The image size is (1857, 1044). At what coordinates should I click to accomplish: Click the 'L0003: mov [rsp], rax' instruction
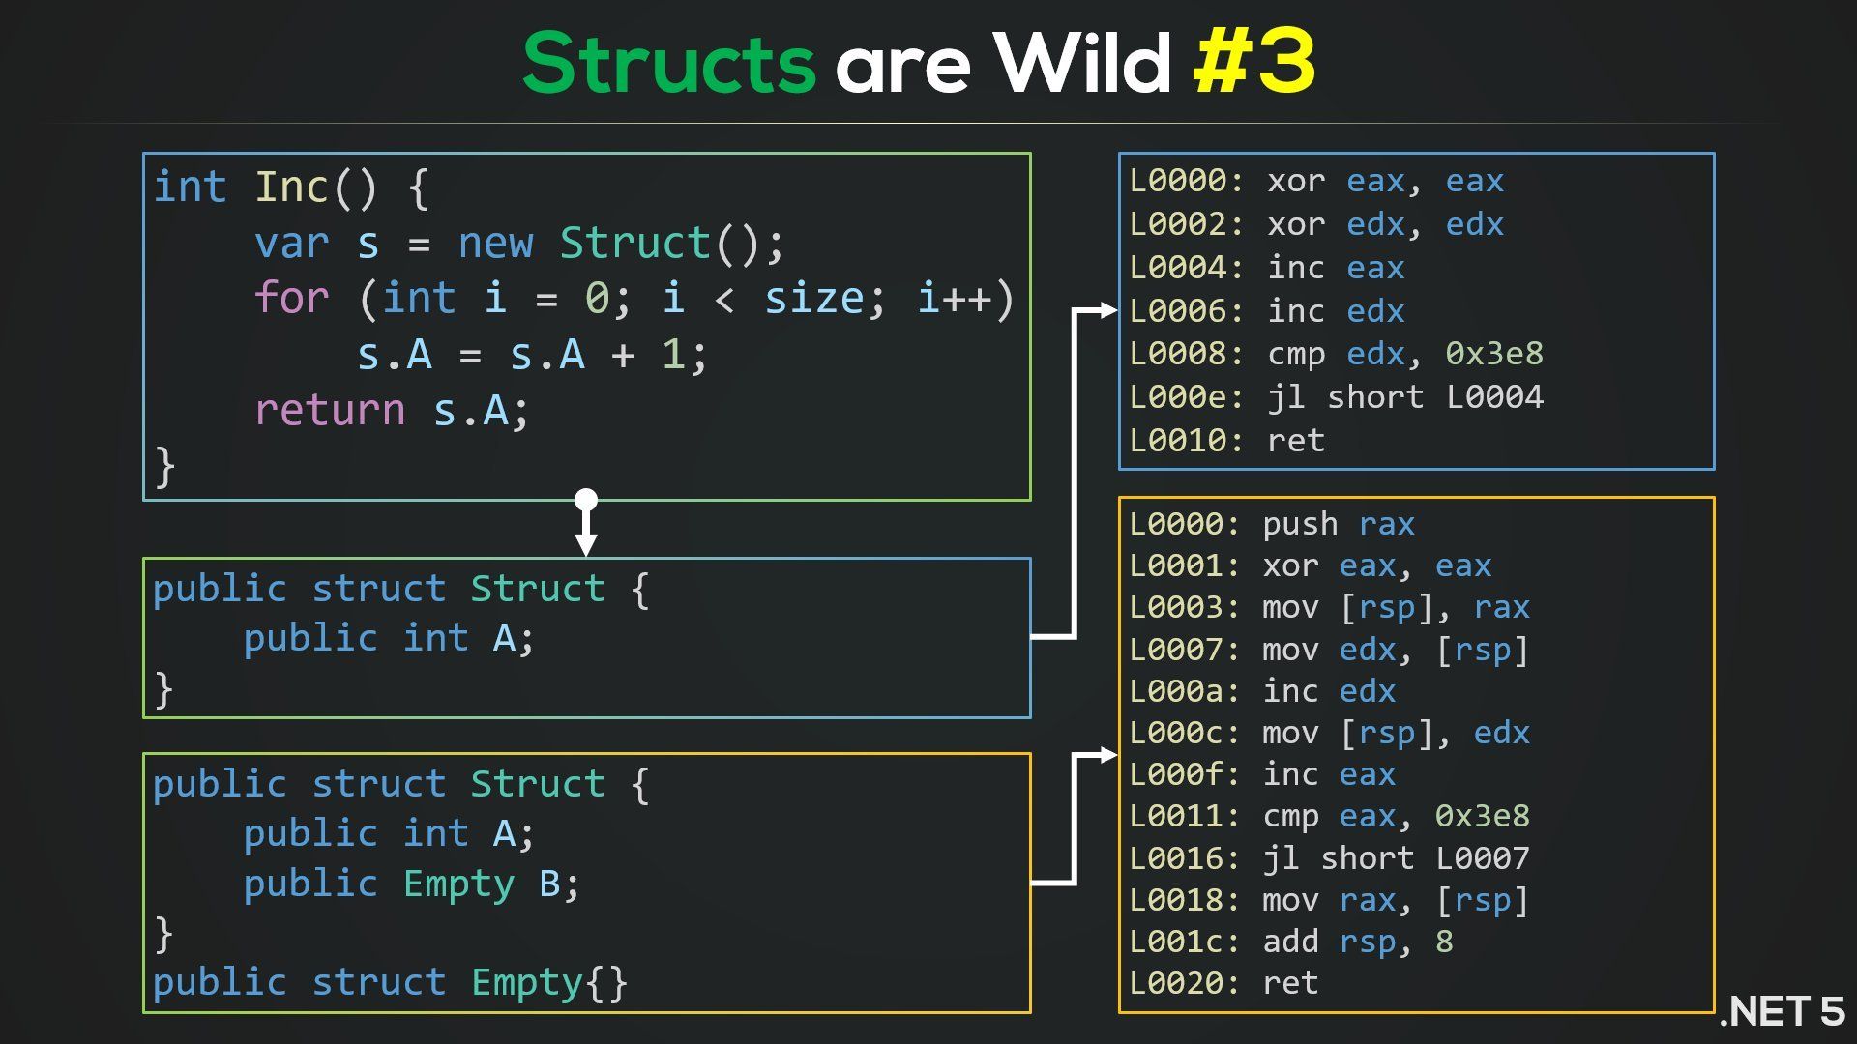coord(1329,607)
